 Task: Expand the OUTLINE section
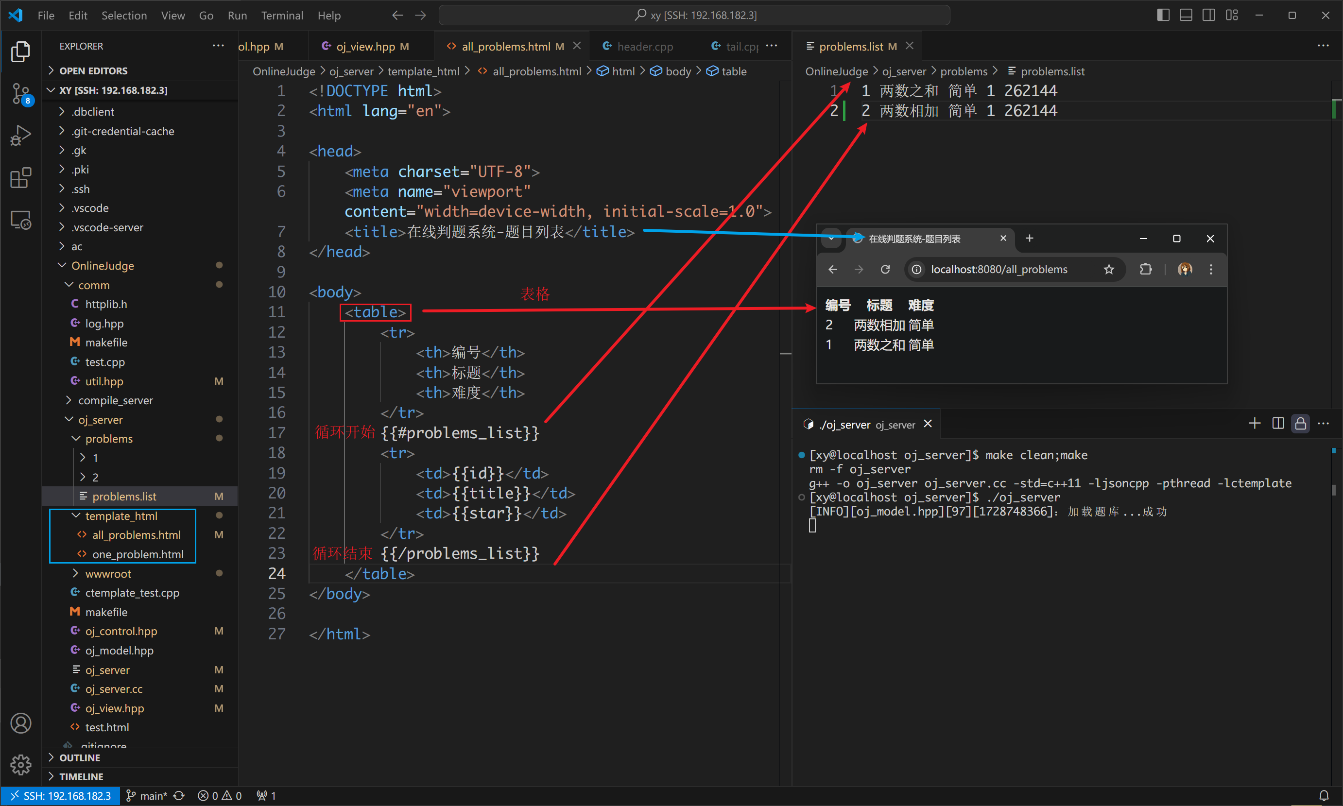pyautogui.click(x=79, y=758)
